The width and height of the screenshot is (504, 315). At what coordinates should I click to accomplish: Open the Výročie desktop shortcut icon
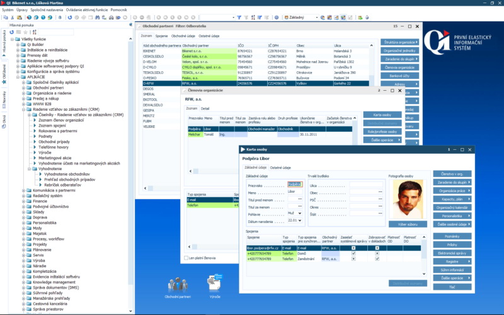coord(215,287)
